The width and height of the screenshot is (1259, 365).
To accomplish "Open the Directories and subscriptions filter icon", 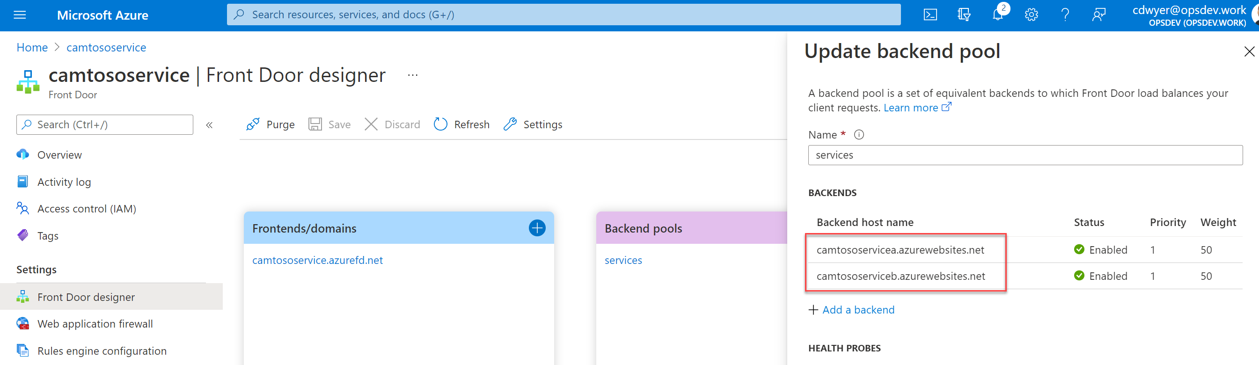I will pos(963,15).
